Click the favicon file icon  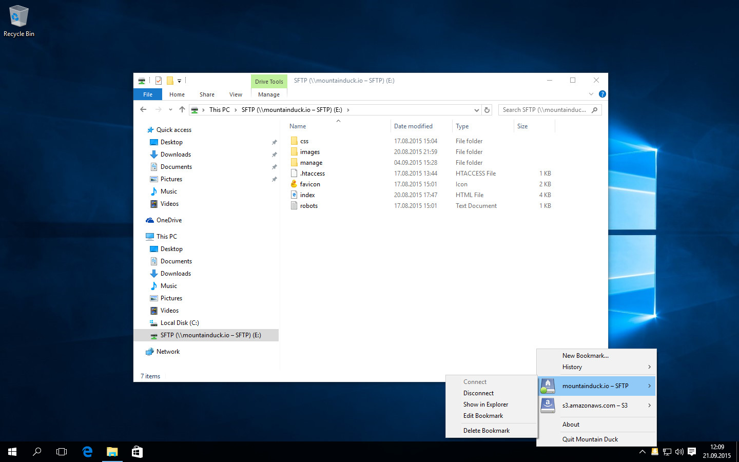(x=294, y=184)
